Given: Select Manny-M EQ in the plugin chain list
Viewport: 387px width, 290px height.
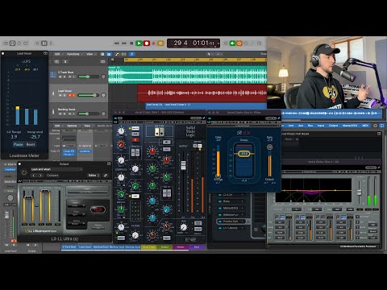Looking at the screenshot, I should pos(231,208).
